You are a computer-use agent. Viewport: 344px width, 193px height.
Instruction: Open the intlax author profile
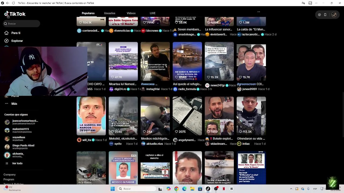(246, 144)
